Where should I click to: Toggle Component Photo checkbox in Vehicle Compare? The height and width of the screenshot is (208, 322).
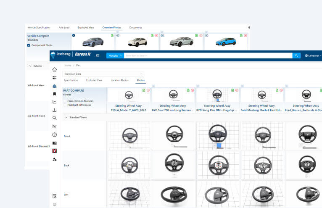pyautogui.click(x=29, y=45)
